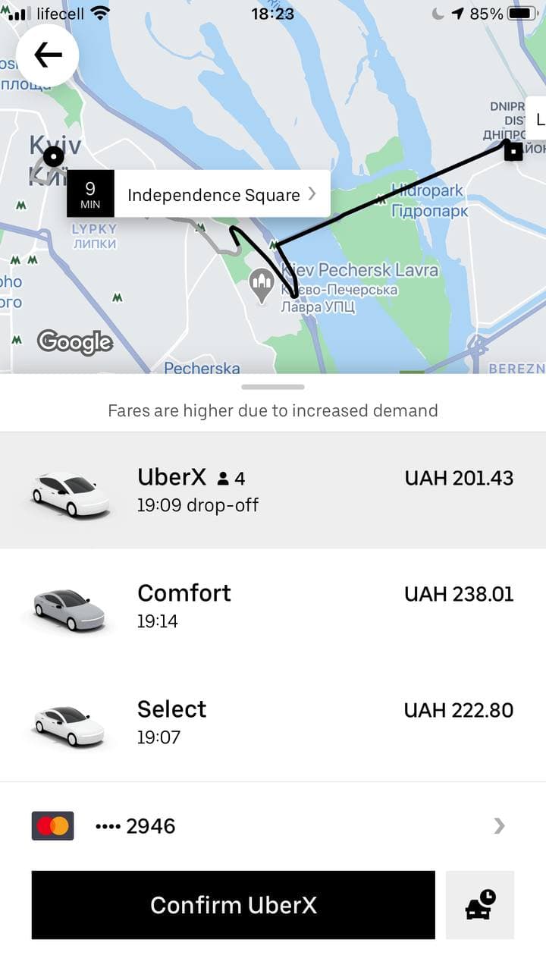This screenshot has height=971, width=546.
Task: Tap the Google logo on map
Action: (x=75, y=342)
